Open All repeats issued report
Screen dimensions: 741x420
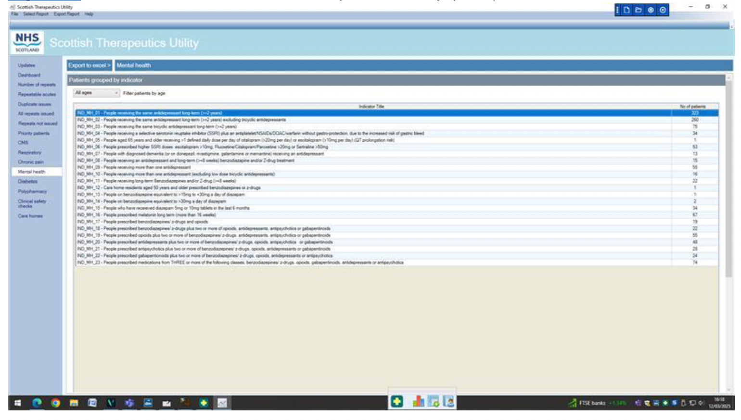point(36,113)
